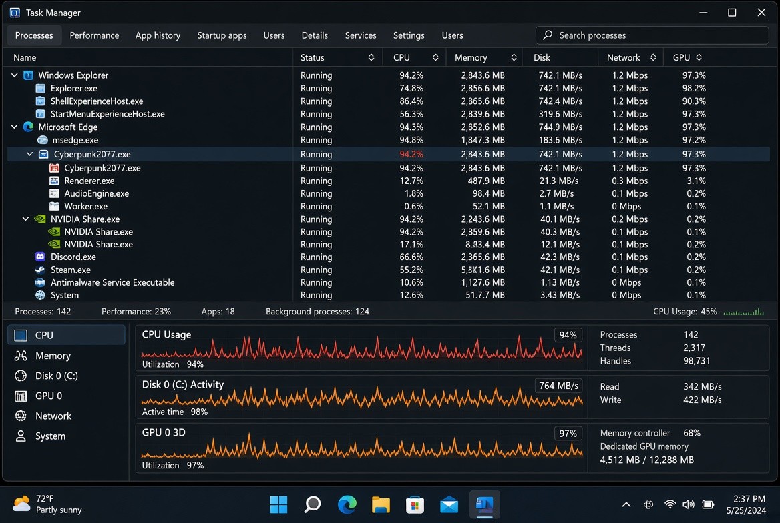This screenshot has width=780, height=523.
Task: Switch to the Services tab
Action: tap(361, 35)
